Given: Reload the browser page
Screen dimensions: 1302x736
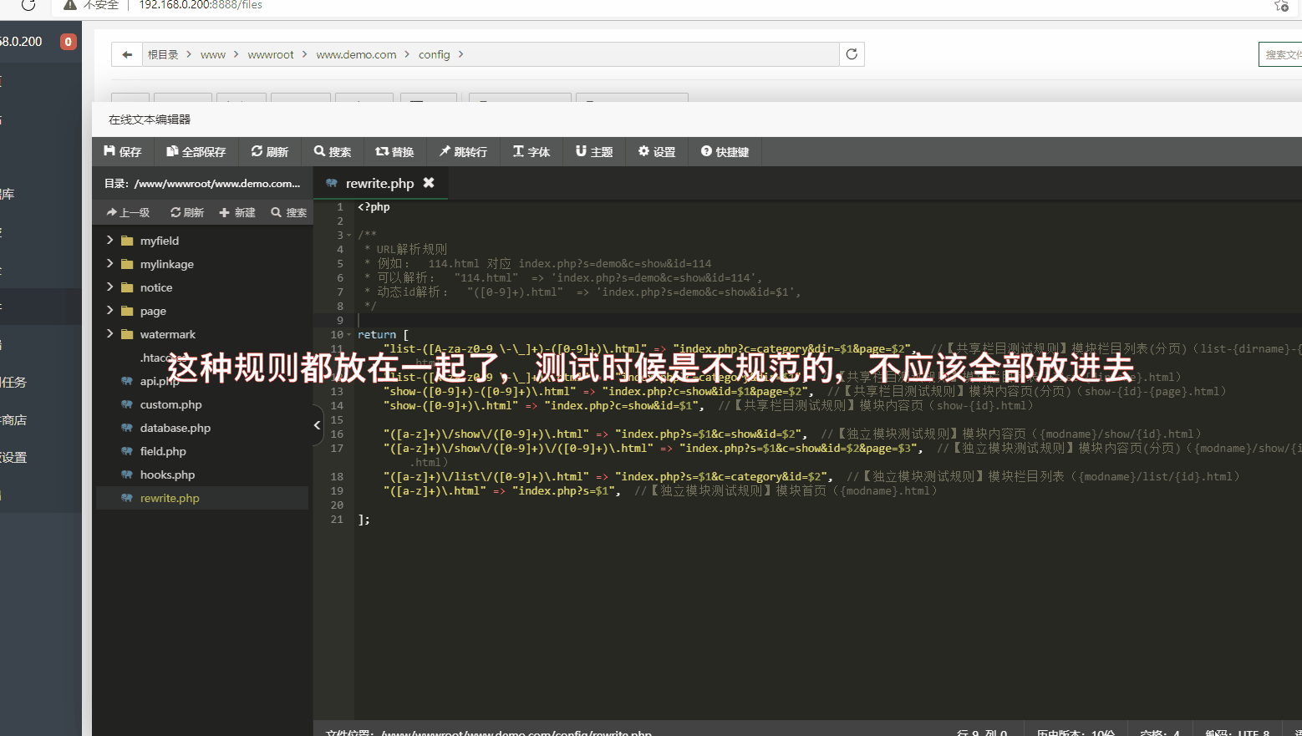Looking at the screenshot, I should pos(28,5).
